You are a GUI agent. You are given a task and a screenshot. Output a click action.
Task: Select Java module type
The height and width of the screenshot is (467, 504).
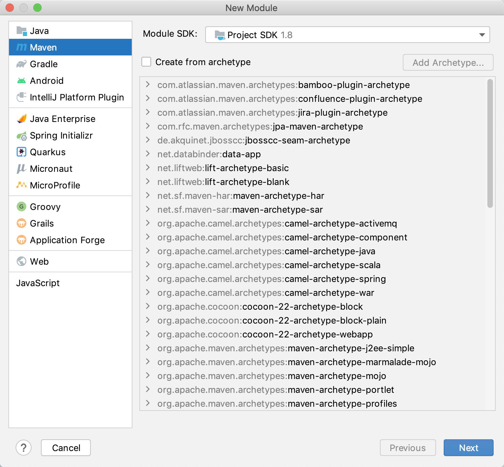pyautogui.click(x=70, y=31)
